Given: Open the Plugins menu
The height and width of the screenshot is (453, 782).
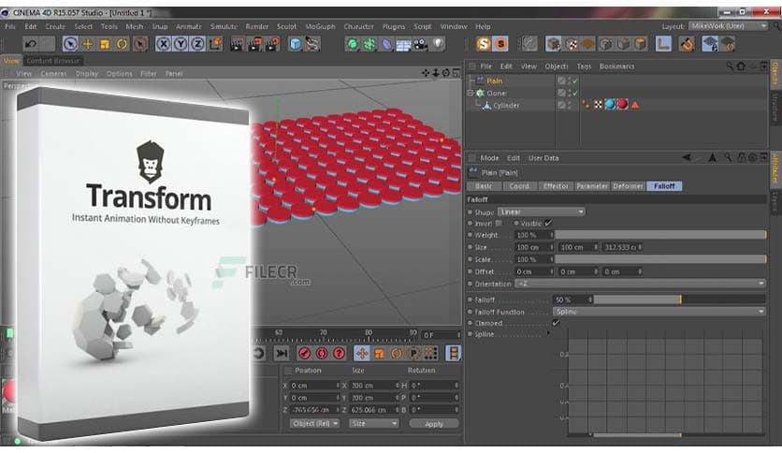Looking at the screenshot, I should tap(394, 26).
